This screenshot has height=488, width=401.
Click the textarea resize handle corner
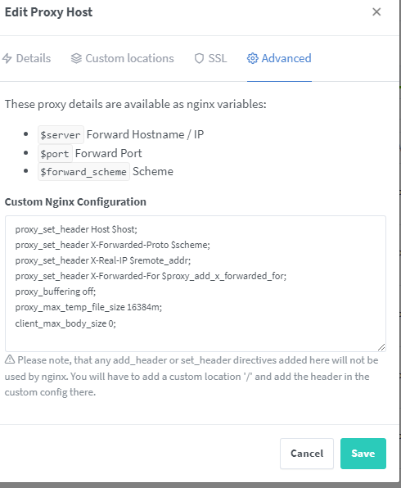pyautogui.click(x=381, y=347)
